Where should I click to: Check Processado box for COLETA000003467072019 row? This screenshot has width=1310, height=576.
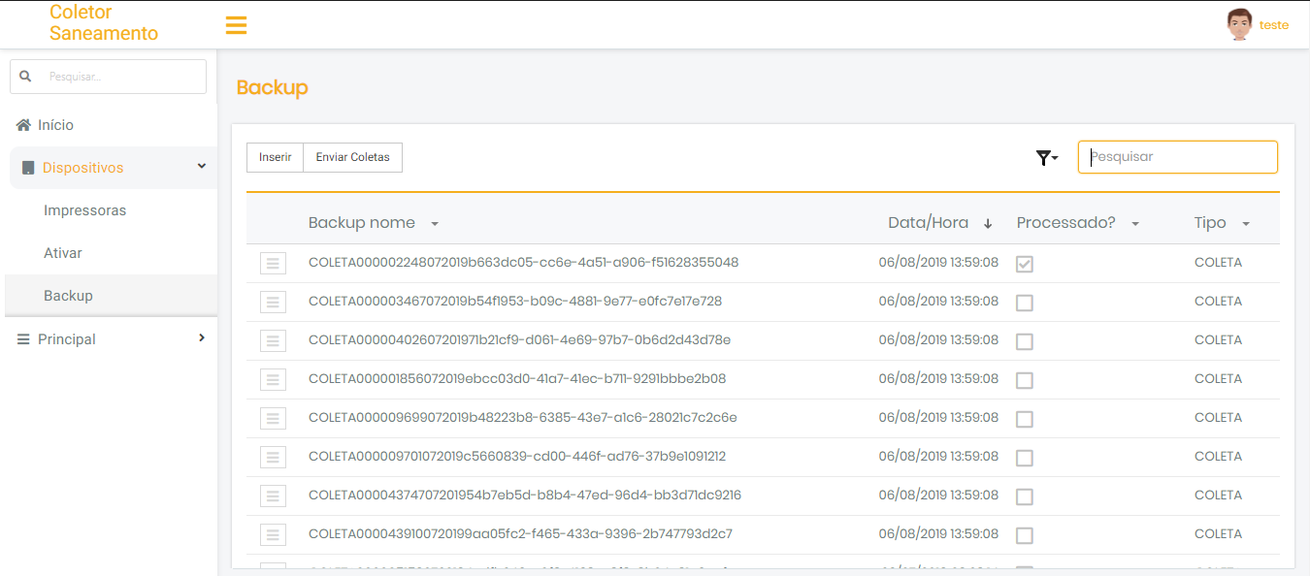[x=1024, y=303]
